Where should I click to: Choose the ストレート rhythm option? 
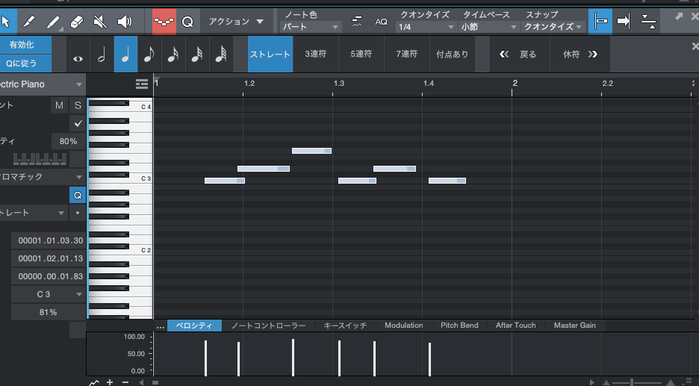click(x=270, y=55)
